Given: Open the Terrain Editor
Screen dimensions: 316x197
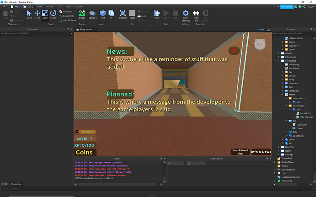Looking at the screenshot, I should coord(82,15).
